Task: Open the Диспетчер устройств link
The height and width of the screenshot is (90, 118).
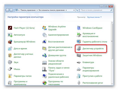Action: (x=93, y=48)
